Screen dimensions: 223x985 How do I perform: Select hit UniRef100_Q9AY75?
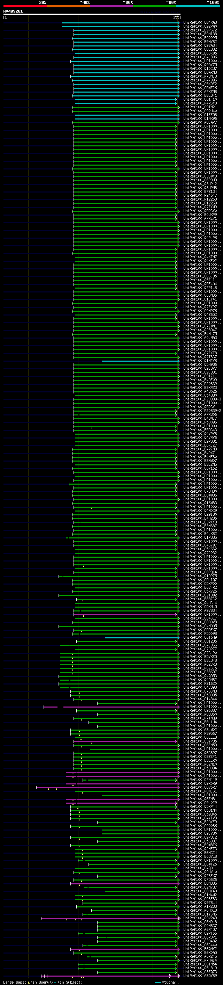pos(200,65)
